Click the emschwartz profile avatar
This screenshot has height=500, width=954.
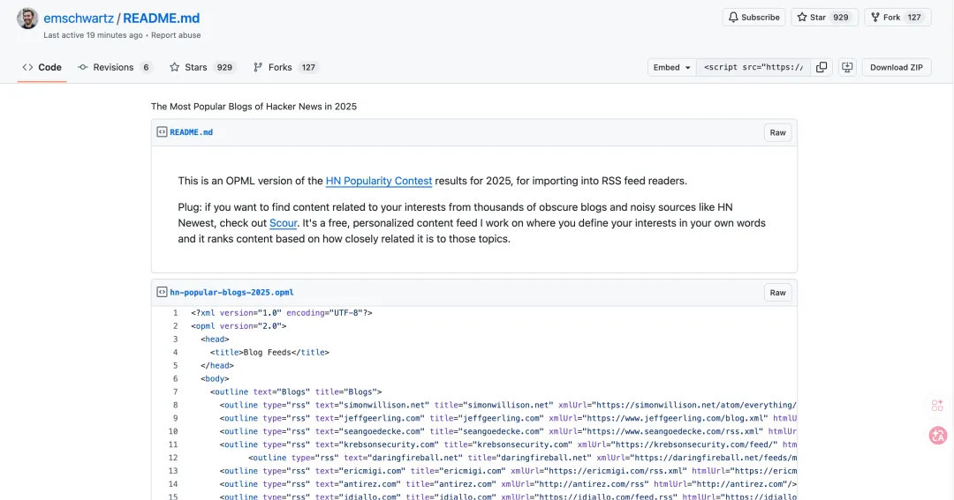pyautogui.click(x=28, y=19)
